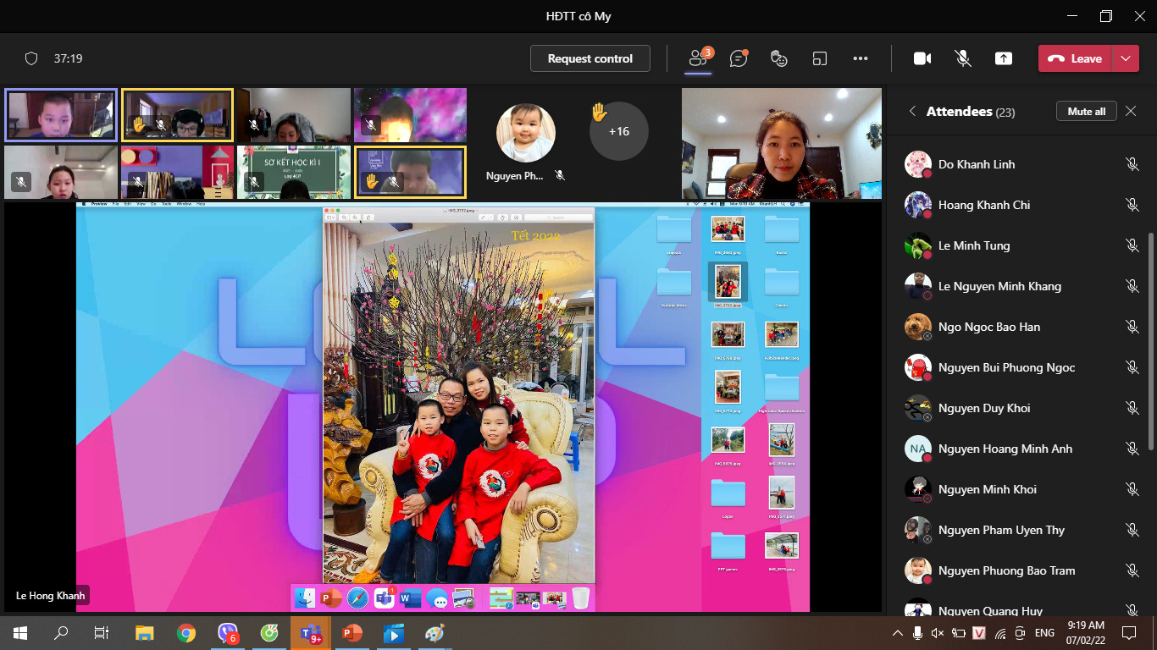Screen dimensions: 1157x650
Task: Show the hidden system tray icons
Action: point(898,633)
